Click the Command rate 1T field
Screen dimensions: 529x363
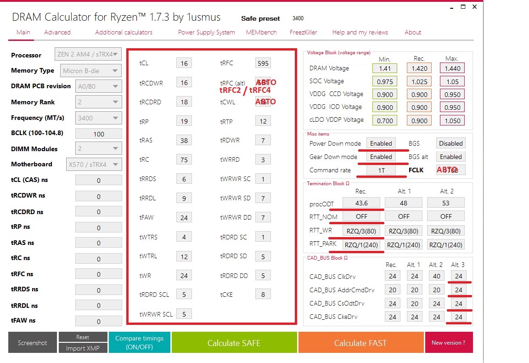pyautogui.click(x=381, y=170)
